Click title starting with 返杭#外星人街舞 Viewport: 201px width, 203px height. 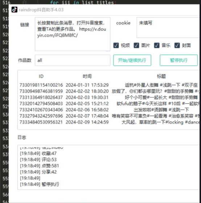pyautogui.click(x=161, y=85)
